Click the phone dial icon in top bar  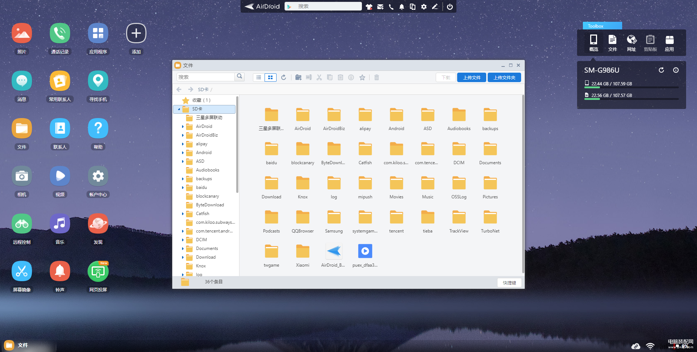tap(391, 7)
